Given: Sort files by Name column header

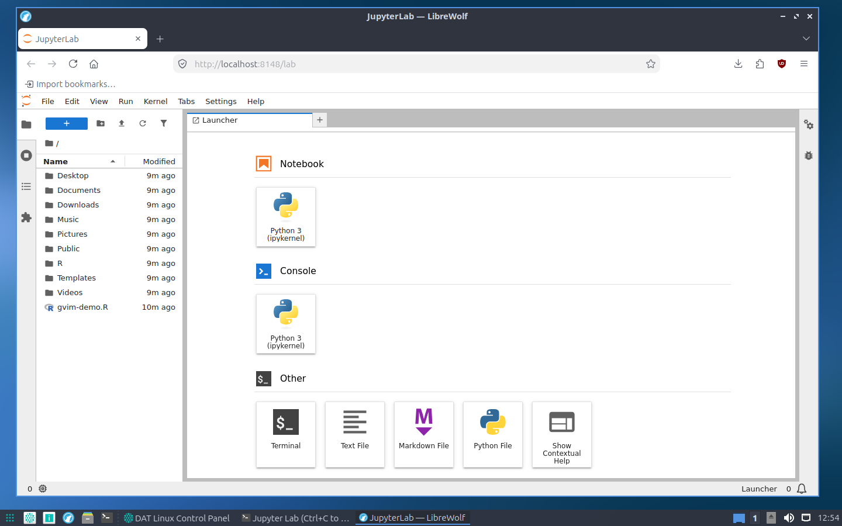Looking at the screenshot, I should tap(80, 161).
